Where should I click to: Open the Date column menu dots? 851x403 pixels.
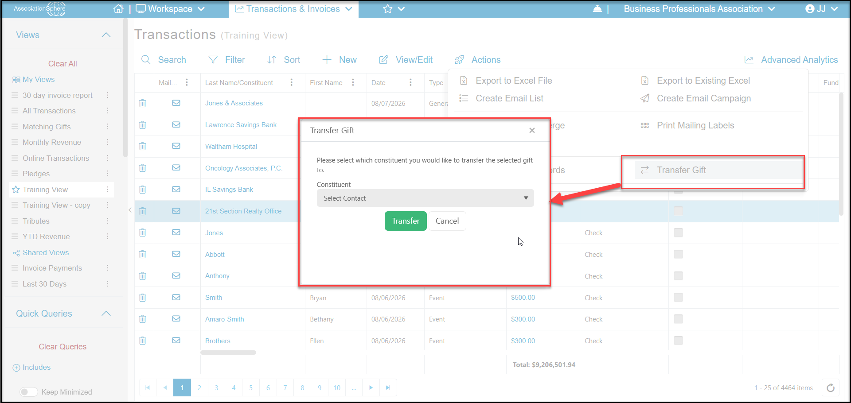tap(410, 82)
